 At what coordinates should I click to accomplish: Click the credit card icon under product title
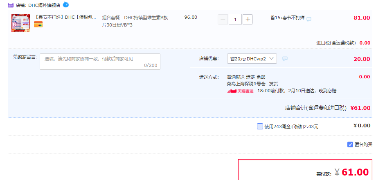pos(38,24)
